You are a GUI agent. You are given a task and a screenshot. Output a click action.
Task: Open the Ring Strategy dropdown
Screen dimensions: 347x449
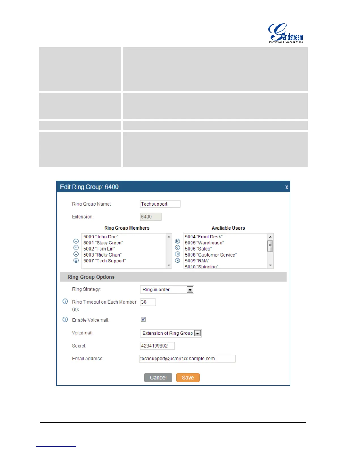click(x=167, y=289)
